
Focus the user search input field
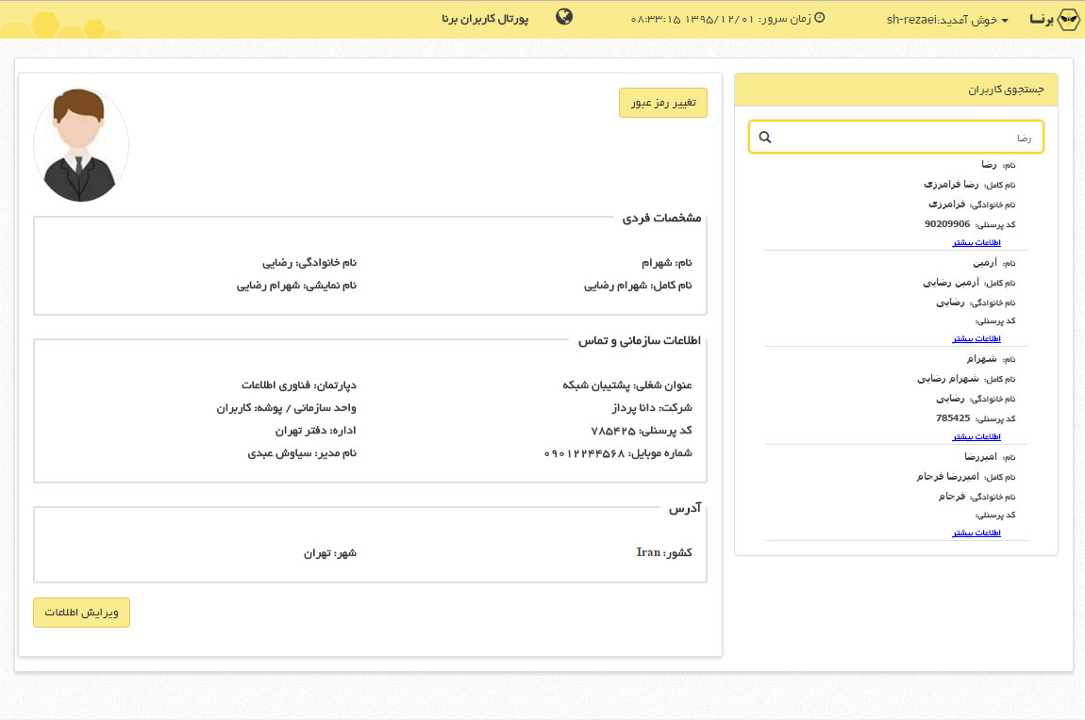pos(896,138)
